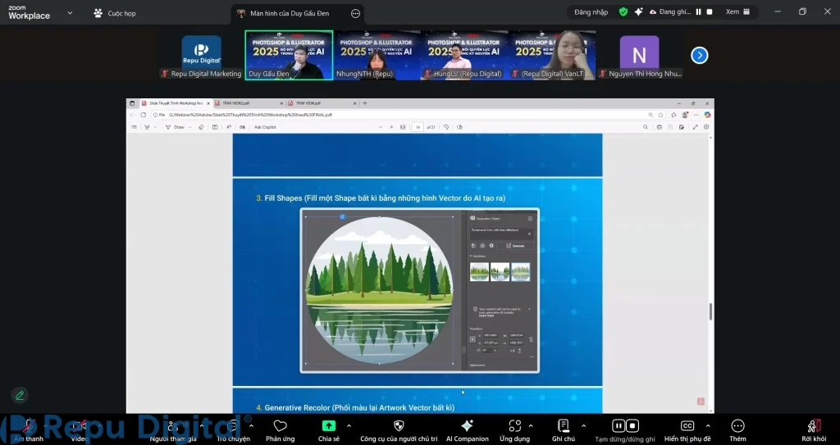Click the shared PDF's vertical scrollbar
This screenshot has height=445, width=840.
point(710,311)
